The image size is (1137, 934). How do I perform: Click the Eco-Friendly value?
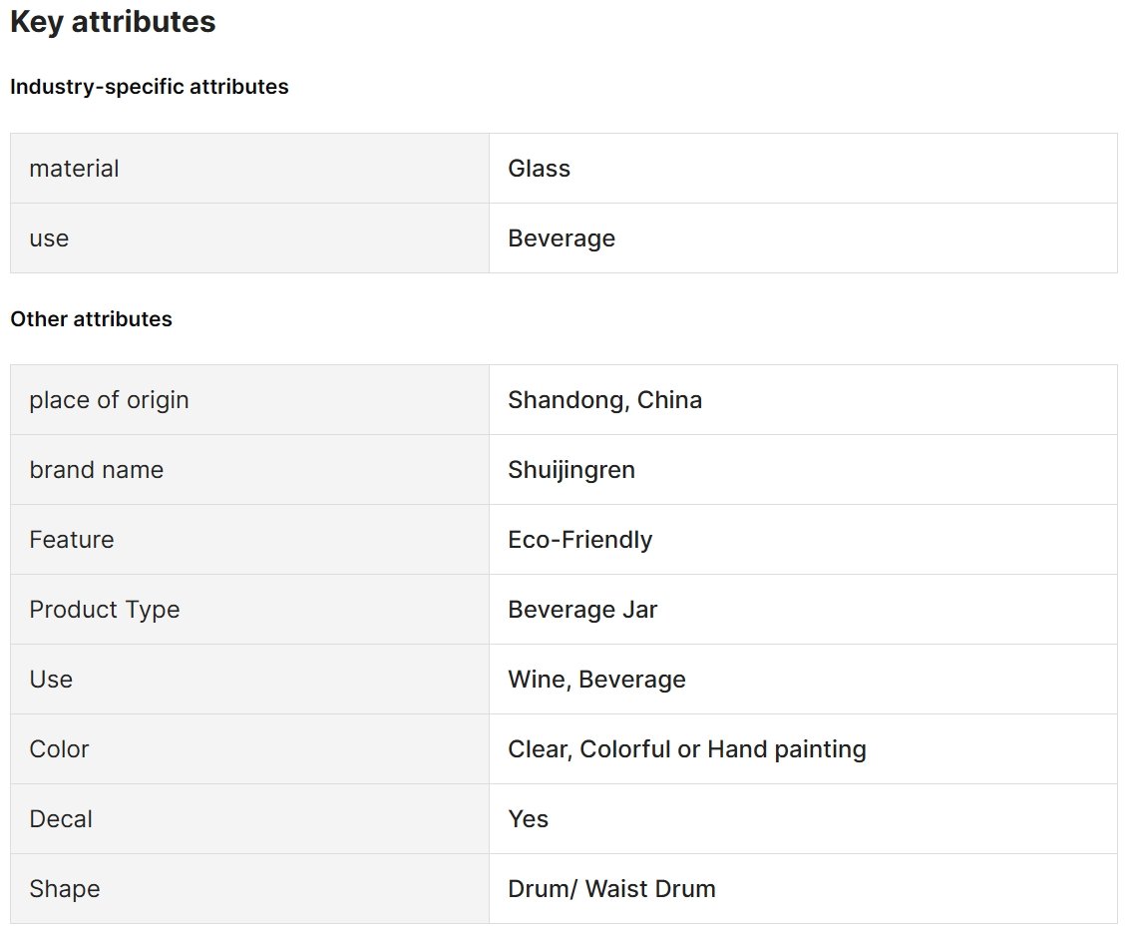click(580, 539)
